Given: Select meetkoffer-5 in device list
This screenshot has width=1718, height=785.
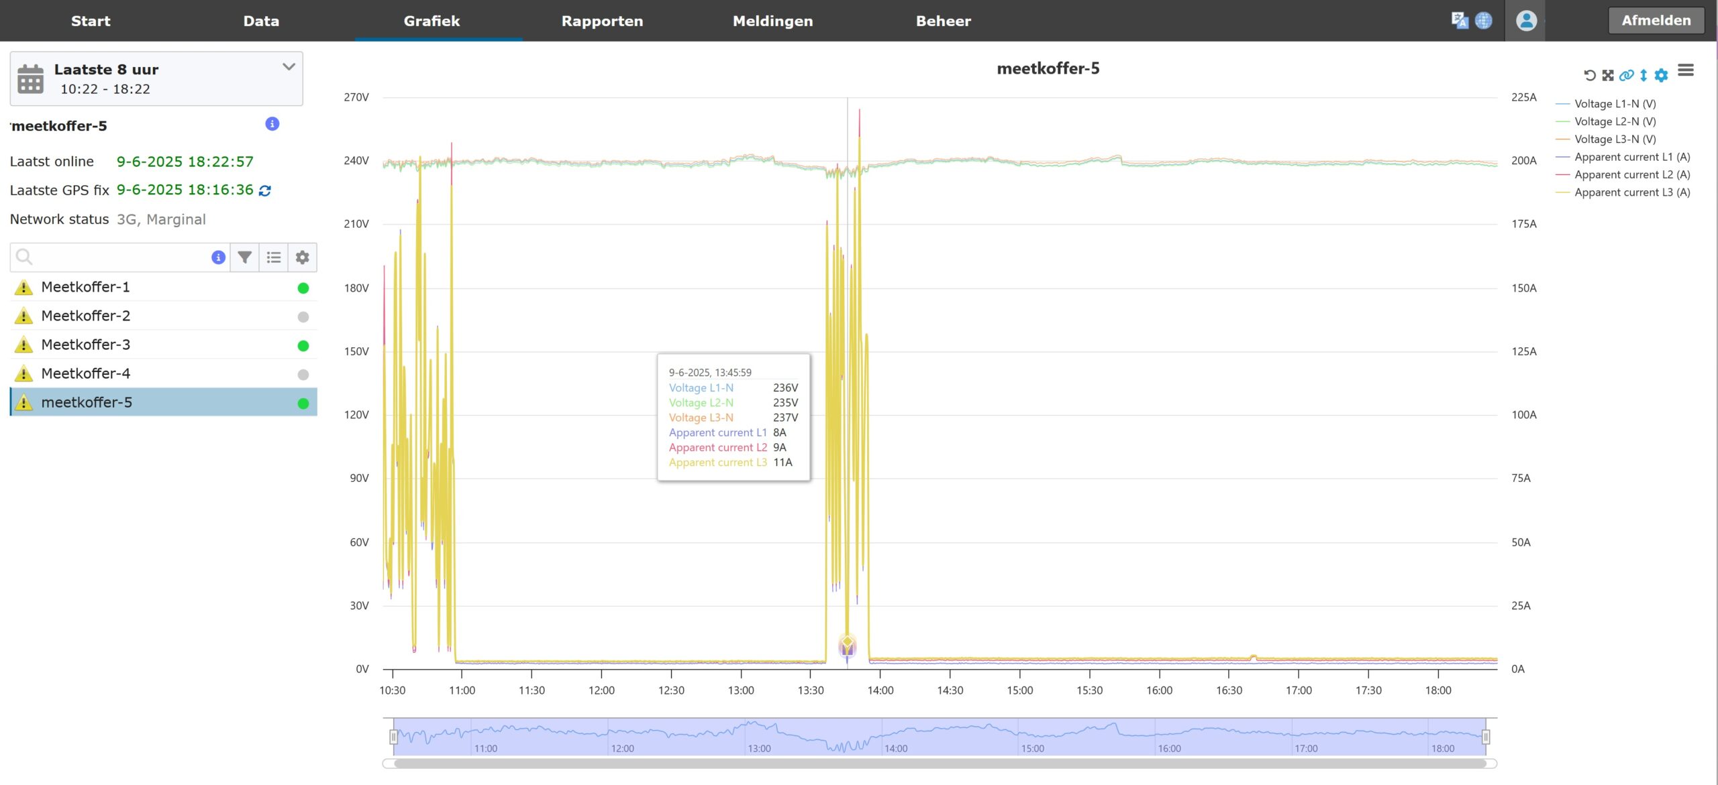Looking at the screenshot, I should 163,402.
